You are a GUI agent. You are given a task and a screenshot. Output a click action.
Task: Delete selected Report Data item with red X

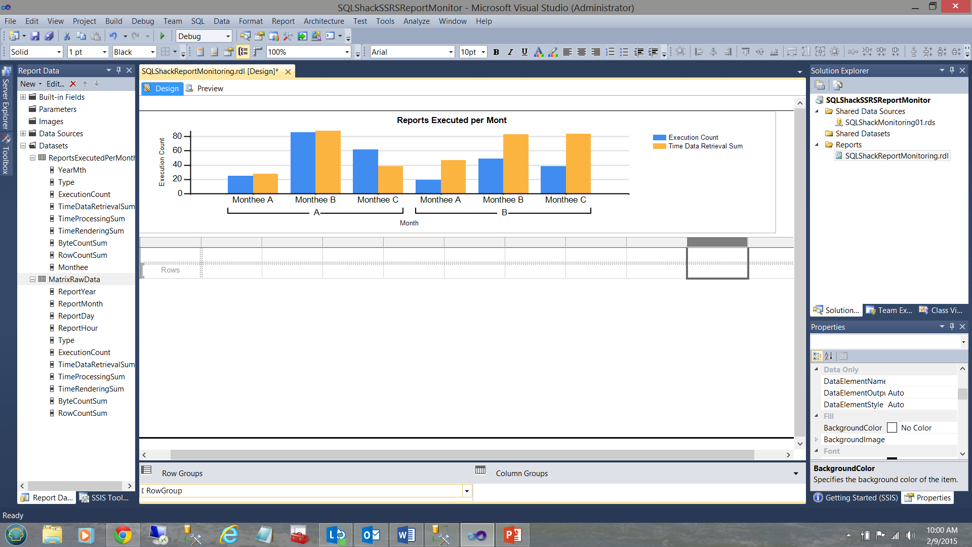(73, 84)
